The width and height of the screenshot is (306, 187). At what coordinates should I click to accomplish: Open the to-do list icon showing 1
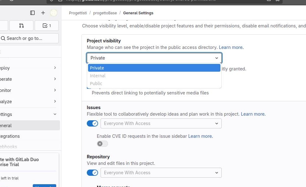(x=47, y=26)
